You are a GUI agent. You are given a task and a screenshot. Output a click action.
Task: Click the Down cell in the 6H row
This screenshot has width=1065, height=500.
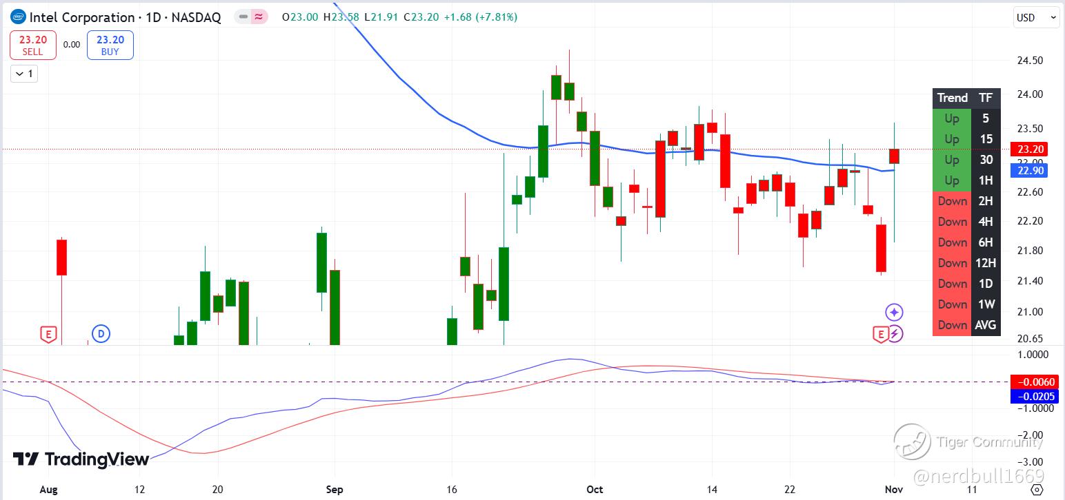pos(953,242)
